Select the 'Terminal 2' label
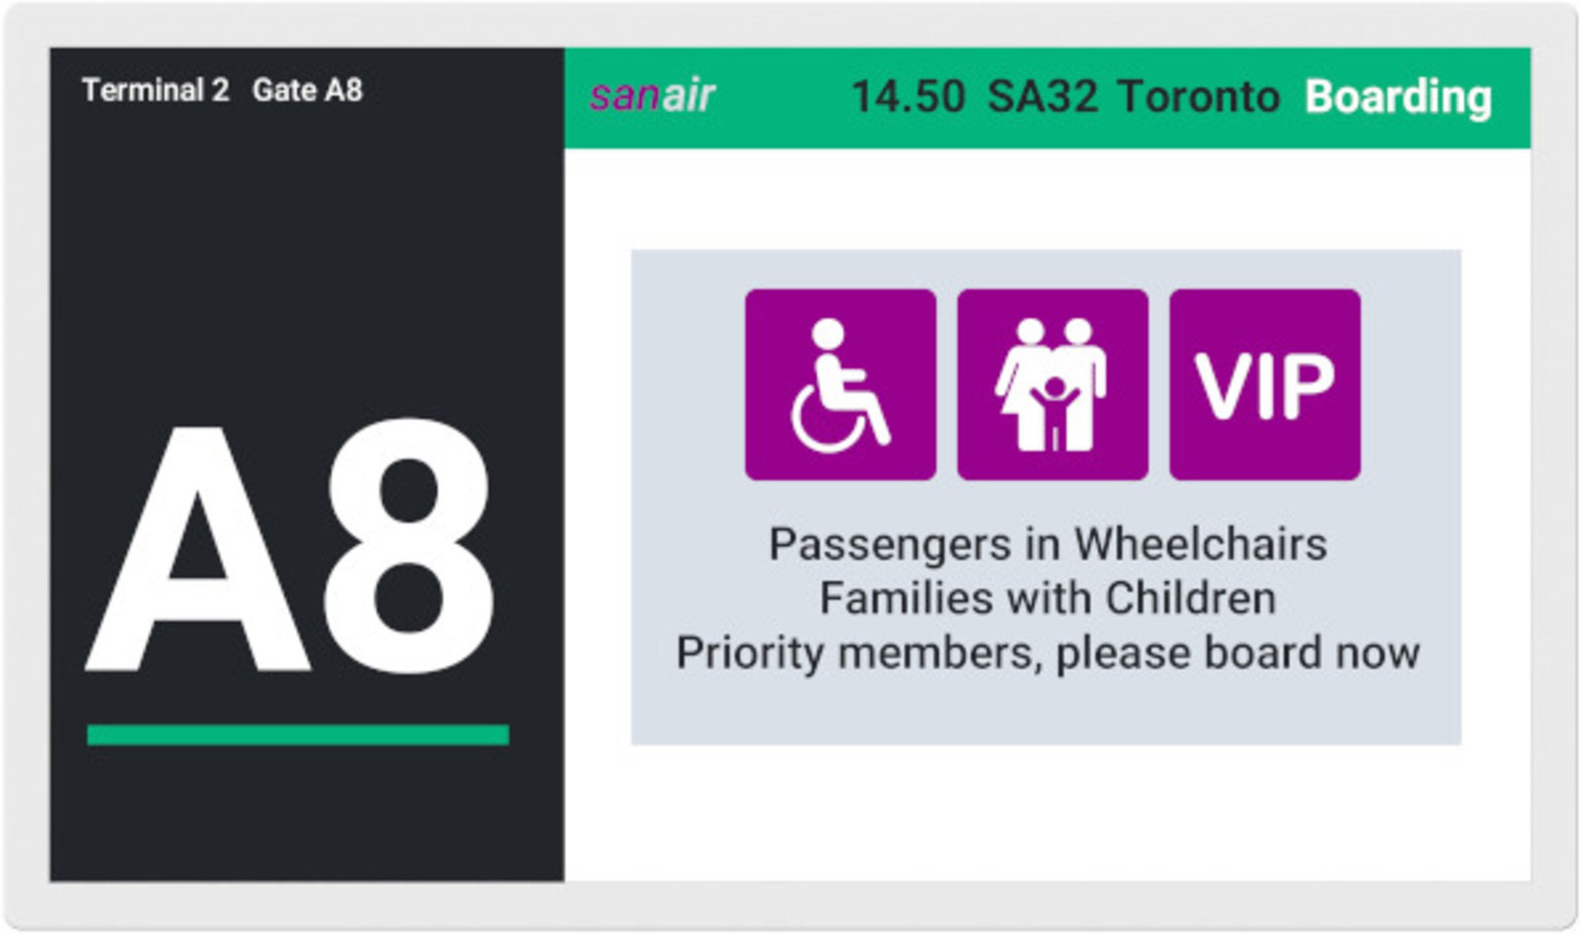 pyautogui.click(x=155, y=90)
